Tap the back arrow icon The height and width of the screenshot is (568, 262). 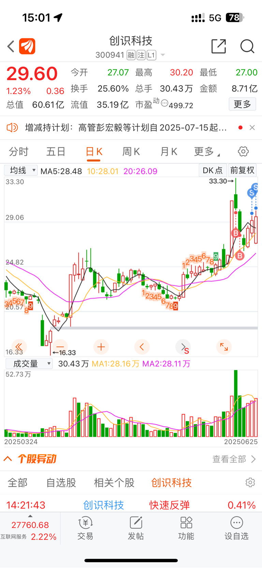click(11, 46)
